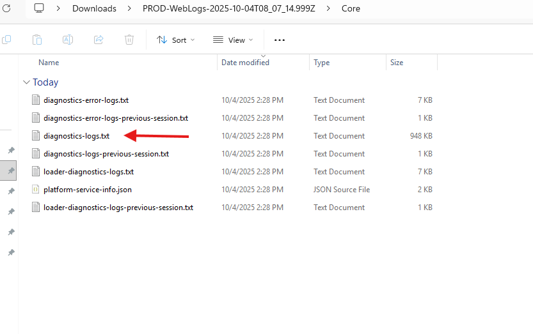Click the Delete trash can icon
533x334 pixels.
click(x=129, y=40)
